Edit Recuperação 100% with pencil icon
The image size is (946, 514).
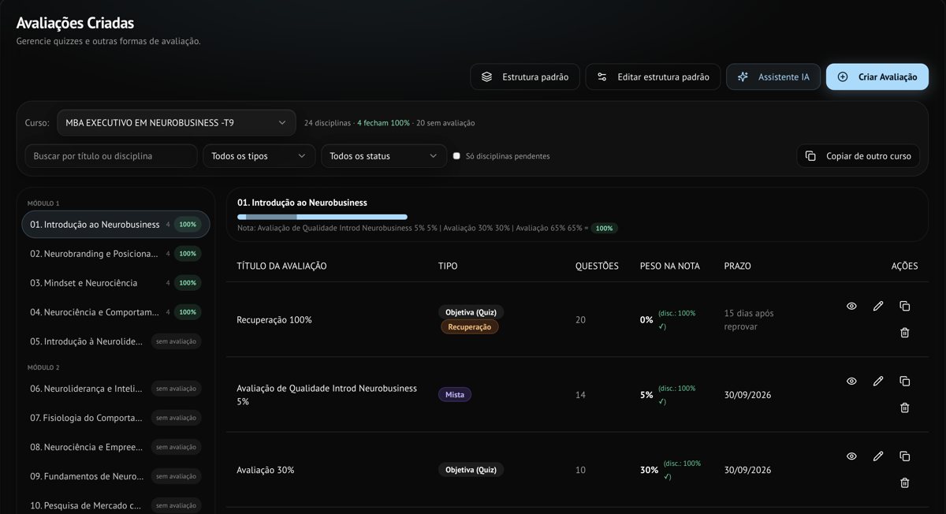click(878, 306)
